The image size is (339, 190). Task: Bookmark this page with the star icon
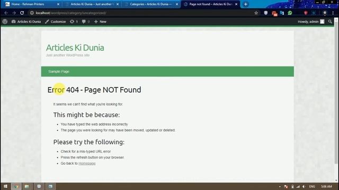[x=256, y=13]
